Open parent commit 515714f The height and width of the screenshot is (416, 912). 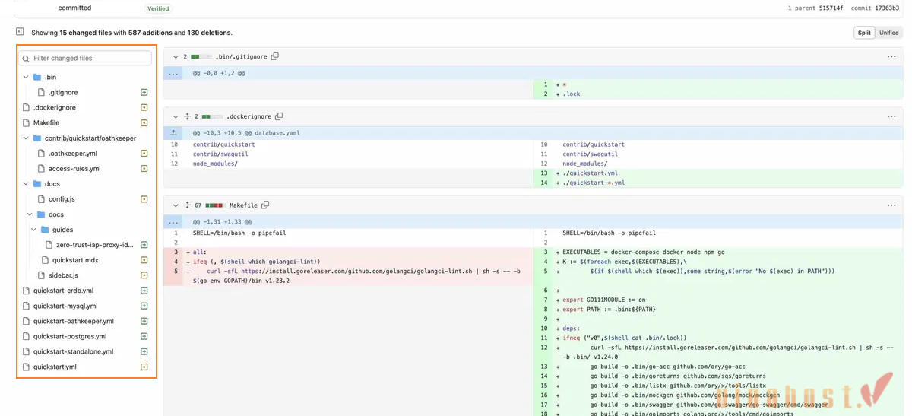click(831, 8)
